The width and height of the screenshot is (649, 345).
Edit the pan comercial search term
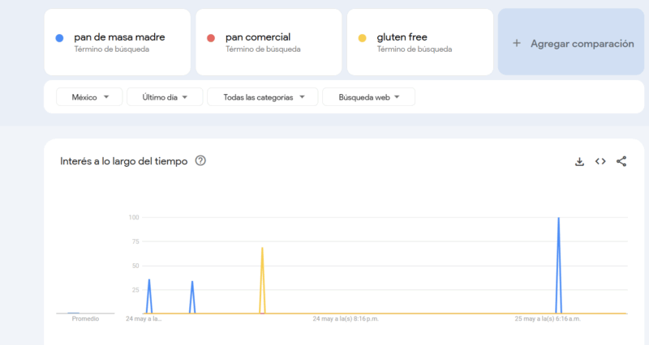click(x=258, y=37)
